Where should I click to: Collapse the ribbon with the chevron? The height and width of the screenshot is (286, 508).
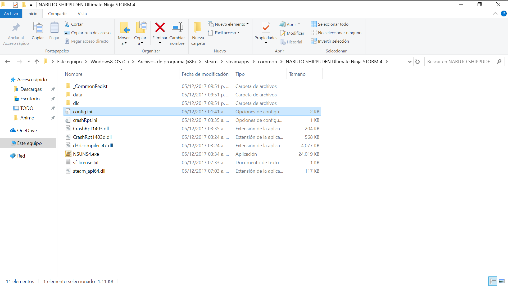[x=495, y=14]
